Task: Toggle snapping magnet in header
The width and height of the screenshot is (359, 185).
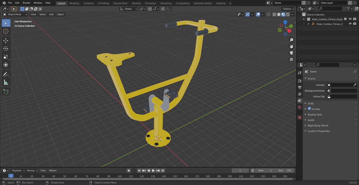Action: pyautogui.click(x=150, y=9)
